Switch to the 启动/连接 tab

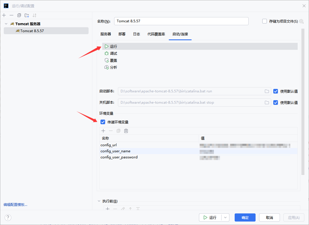point(180,34)
